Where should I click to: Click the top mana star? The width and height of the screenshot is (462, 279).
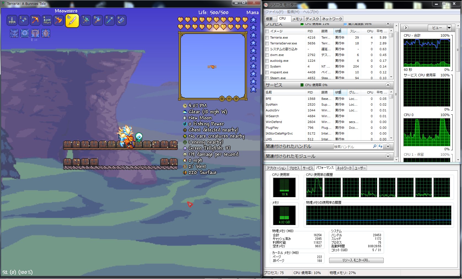click(253, 20)
